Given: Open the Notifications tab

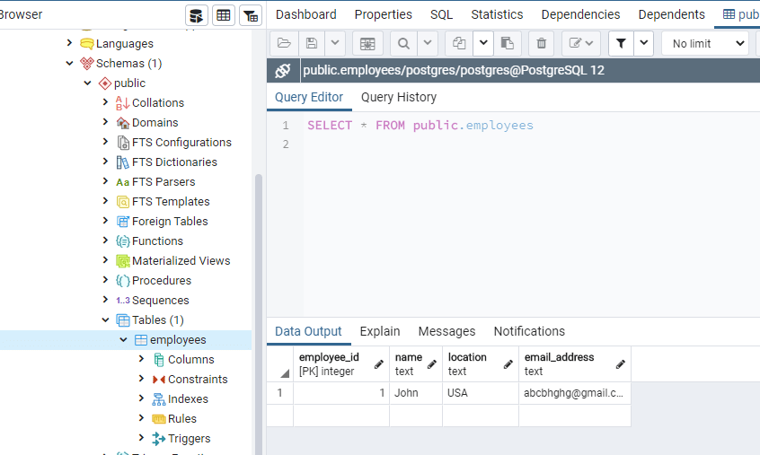Looking at the screenshot, I should 529,331.
